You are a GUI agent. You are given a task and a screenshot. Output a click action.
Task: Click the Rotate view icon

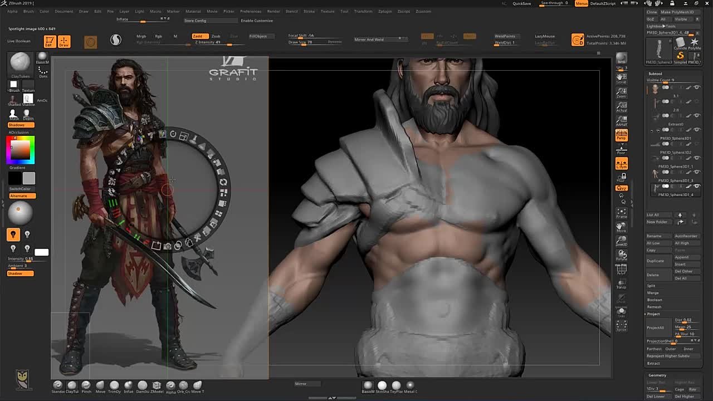[621, 256]
